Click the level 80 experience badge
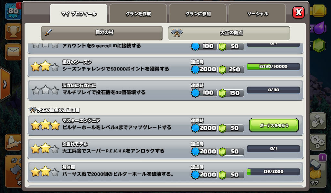331x193 pixels. 13,11
